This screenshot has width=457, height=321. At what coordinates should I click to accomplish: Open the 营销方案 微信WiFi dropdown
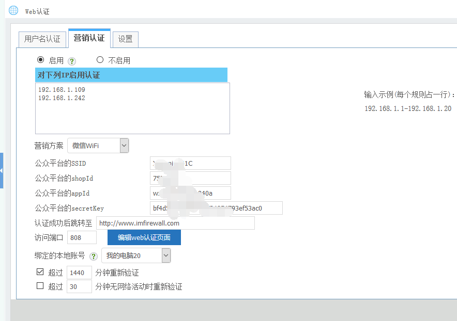[x=98, y=146]
